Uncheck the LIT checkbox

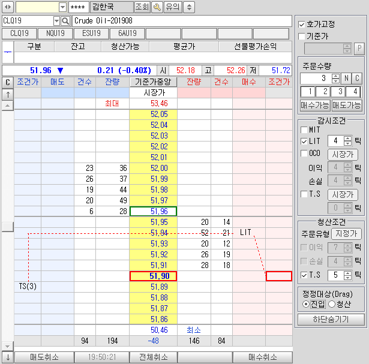(304, 141)
